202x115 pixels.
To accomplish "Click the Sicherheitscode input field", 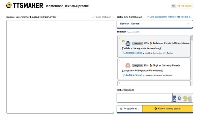I will pos(144,98).
